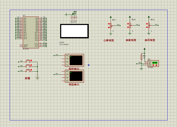Click the U1 reference label
Image resolution: width=177 pixels, height=127 pixels.
pos(24,15)
